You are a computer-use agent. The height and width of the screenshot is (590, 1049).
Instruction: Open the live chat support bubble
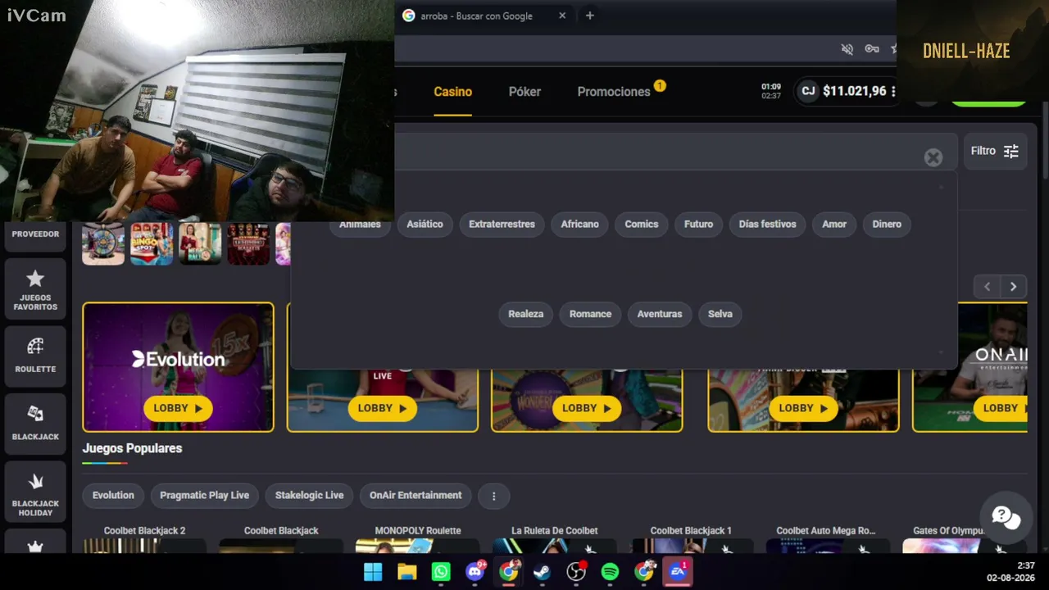coord(1006,517)
